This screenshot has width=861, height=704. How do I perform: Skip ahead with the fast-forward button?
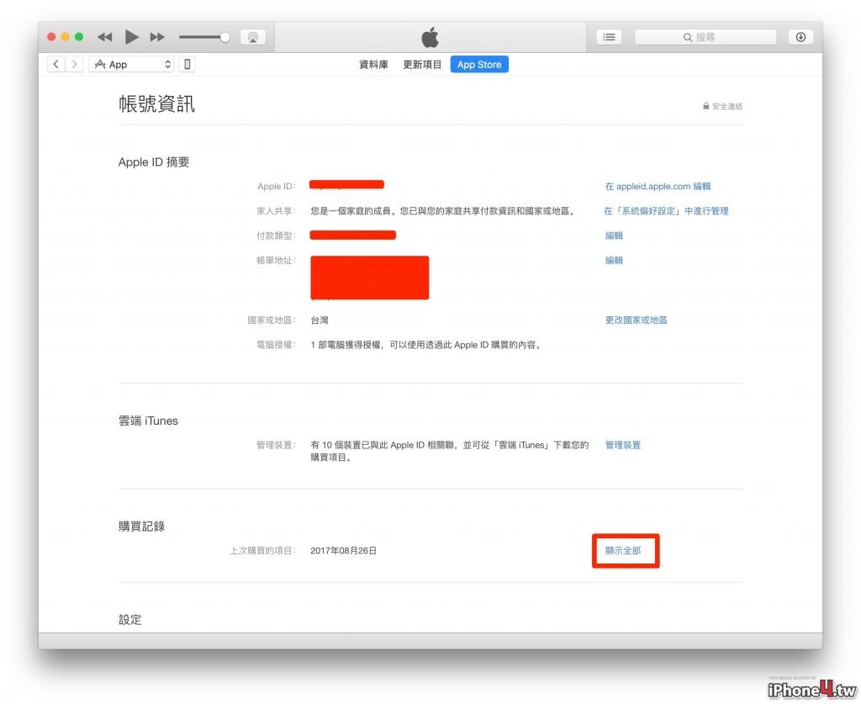157,37
